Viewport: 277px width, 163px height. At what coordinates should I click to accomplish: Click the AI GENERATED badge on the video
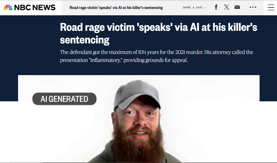pyautogui.click(x=64, y=99)
